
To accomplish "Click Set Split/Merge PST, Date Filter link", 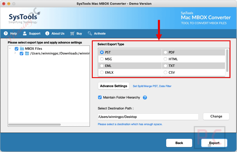I will 152,86.
